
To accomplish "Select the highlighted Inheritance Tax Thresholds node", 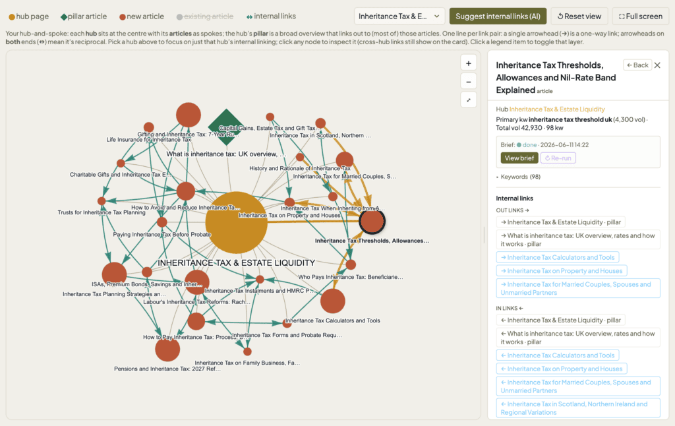I will tap(372, 221).
